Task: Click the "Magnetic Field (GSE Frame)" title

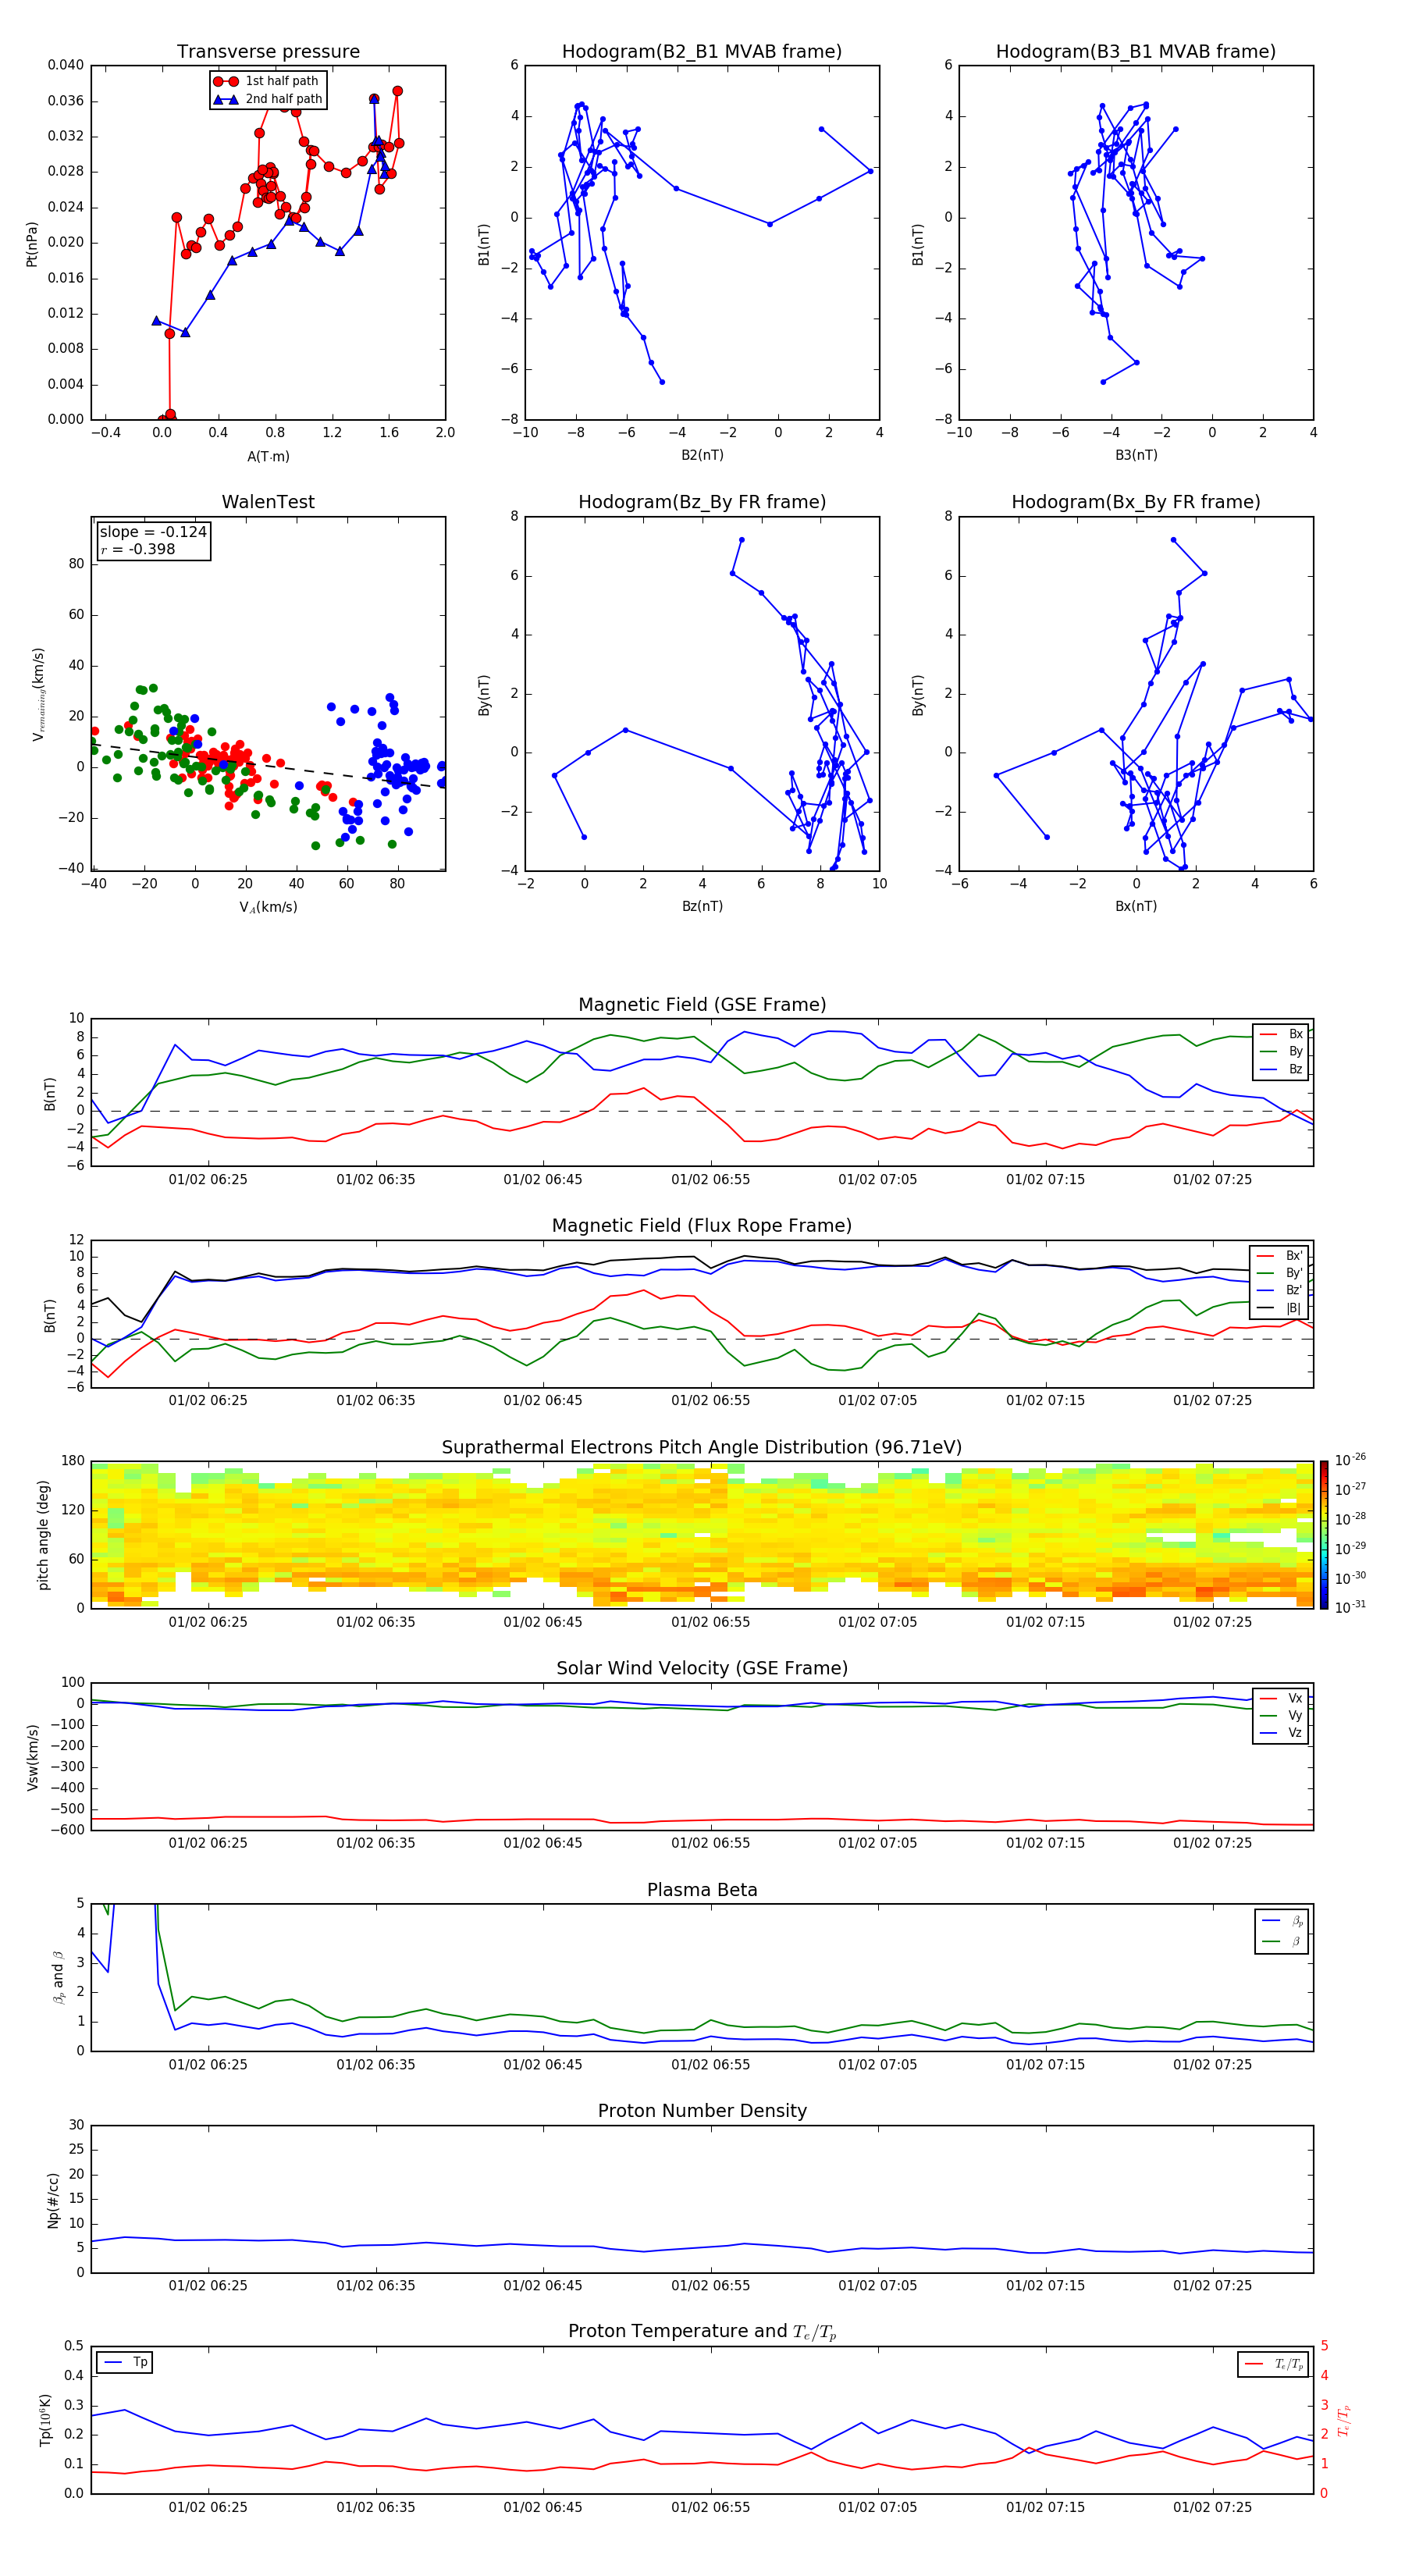Action: [x=702, y=1005]
